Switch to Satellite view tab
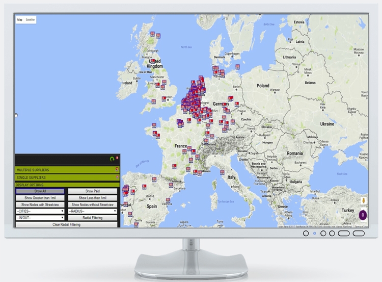Viewport: 382px width, 282px height. coord(30,20)
